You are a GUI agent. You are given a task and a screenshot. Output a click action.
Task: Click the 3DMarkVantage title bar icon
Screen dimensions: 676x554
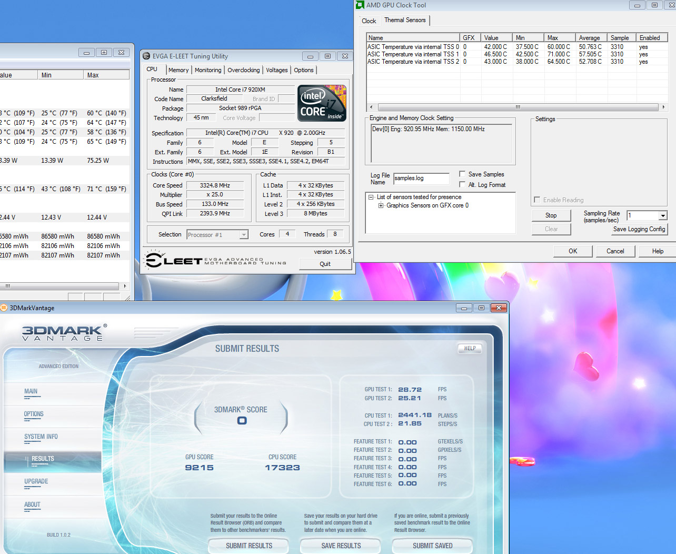point(4,308)
